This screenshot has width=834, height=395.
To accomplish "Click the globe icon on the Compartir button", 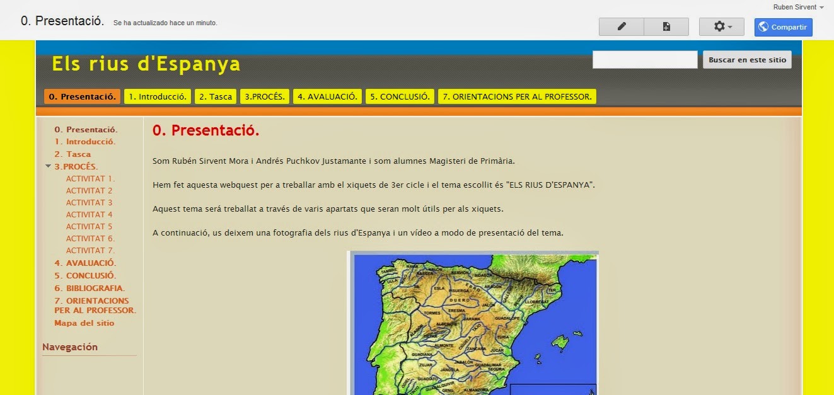I will [763, 27].
